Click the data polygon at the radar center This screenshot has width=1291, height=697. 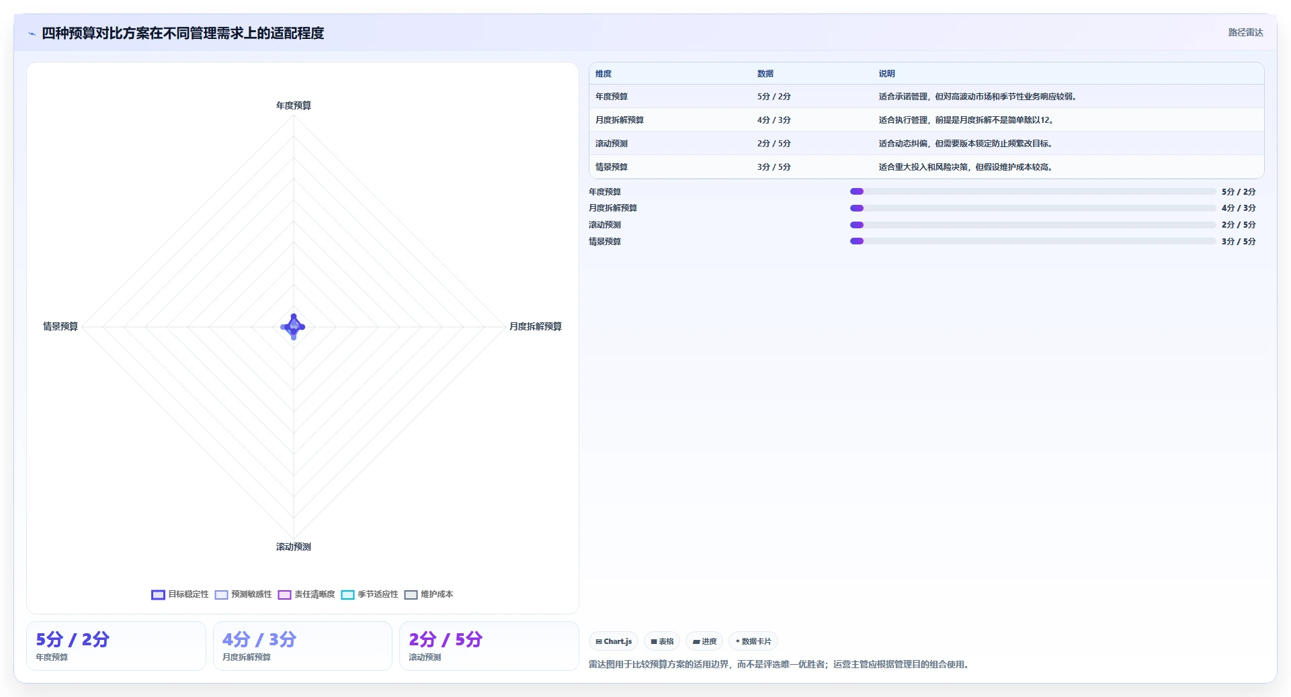pyautogui.click(x=294, y=327)
